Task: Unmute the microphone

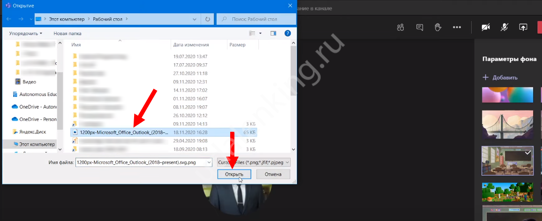Action: point(504,27)
